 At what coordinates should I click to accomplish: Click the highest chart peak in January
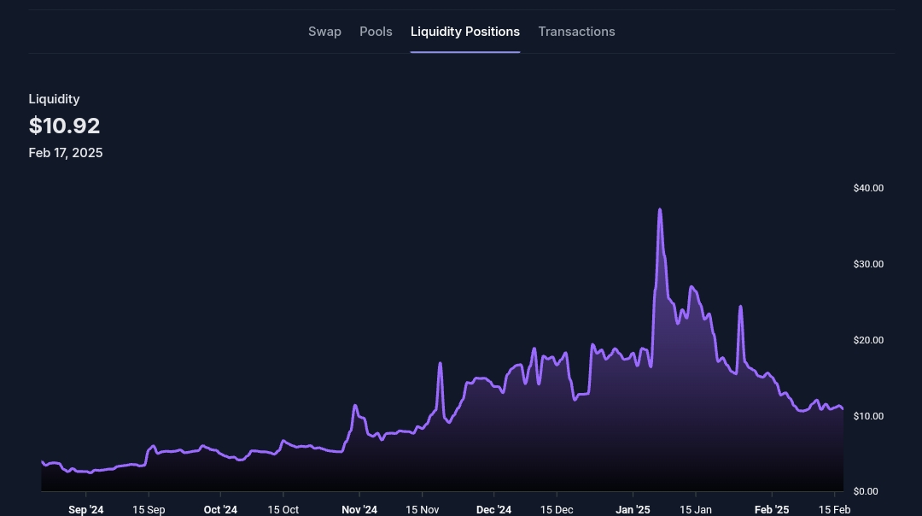(660, 209)
